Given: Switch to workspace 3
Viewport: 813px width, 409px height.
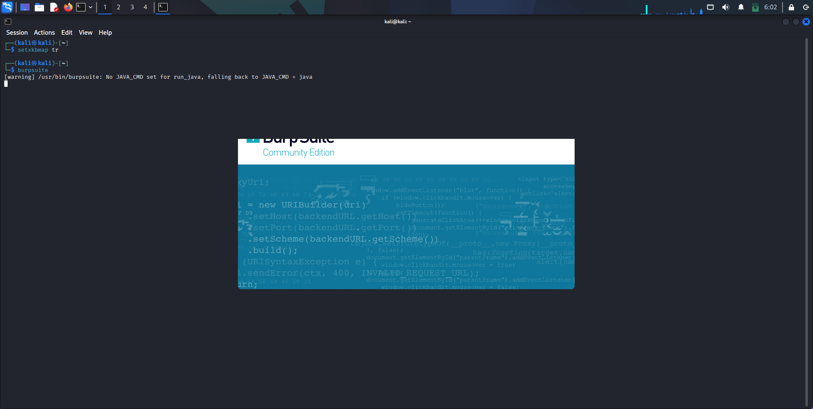Looking at the screenshot, I should tap(132, 7).
